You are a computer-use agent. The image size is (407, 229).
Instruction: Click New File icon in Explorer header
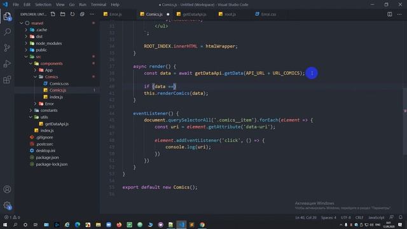point(53,14)
